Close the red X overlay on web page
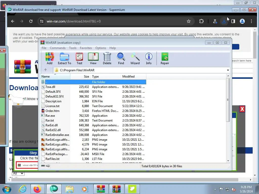 (x=242, y=109)
